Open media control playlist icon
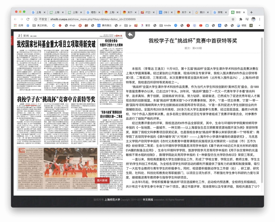275x222 pixels. 247,19
